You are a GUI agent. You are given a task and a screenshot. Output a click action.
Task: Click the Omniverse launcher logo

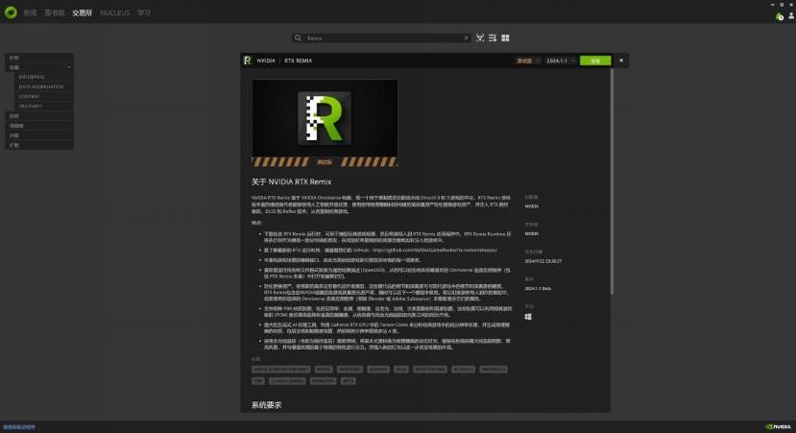point(11,12)
